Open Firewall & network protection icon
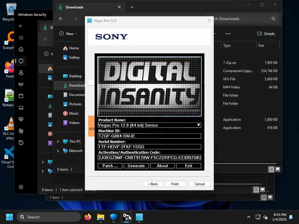Screen dimensions: 299x224 pyautogui.click(x=21, y=84)
